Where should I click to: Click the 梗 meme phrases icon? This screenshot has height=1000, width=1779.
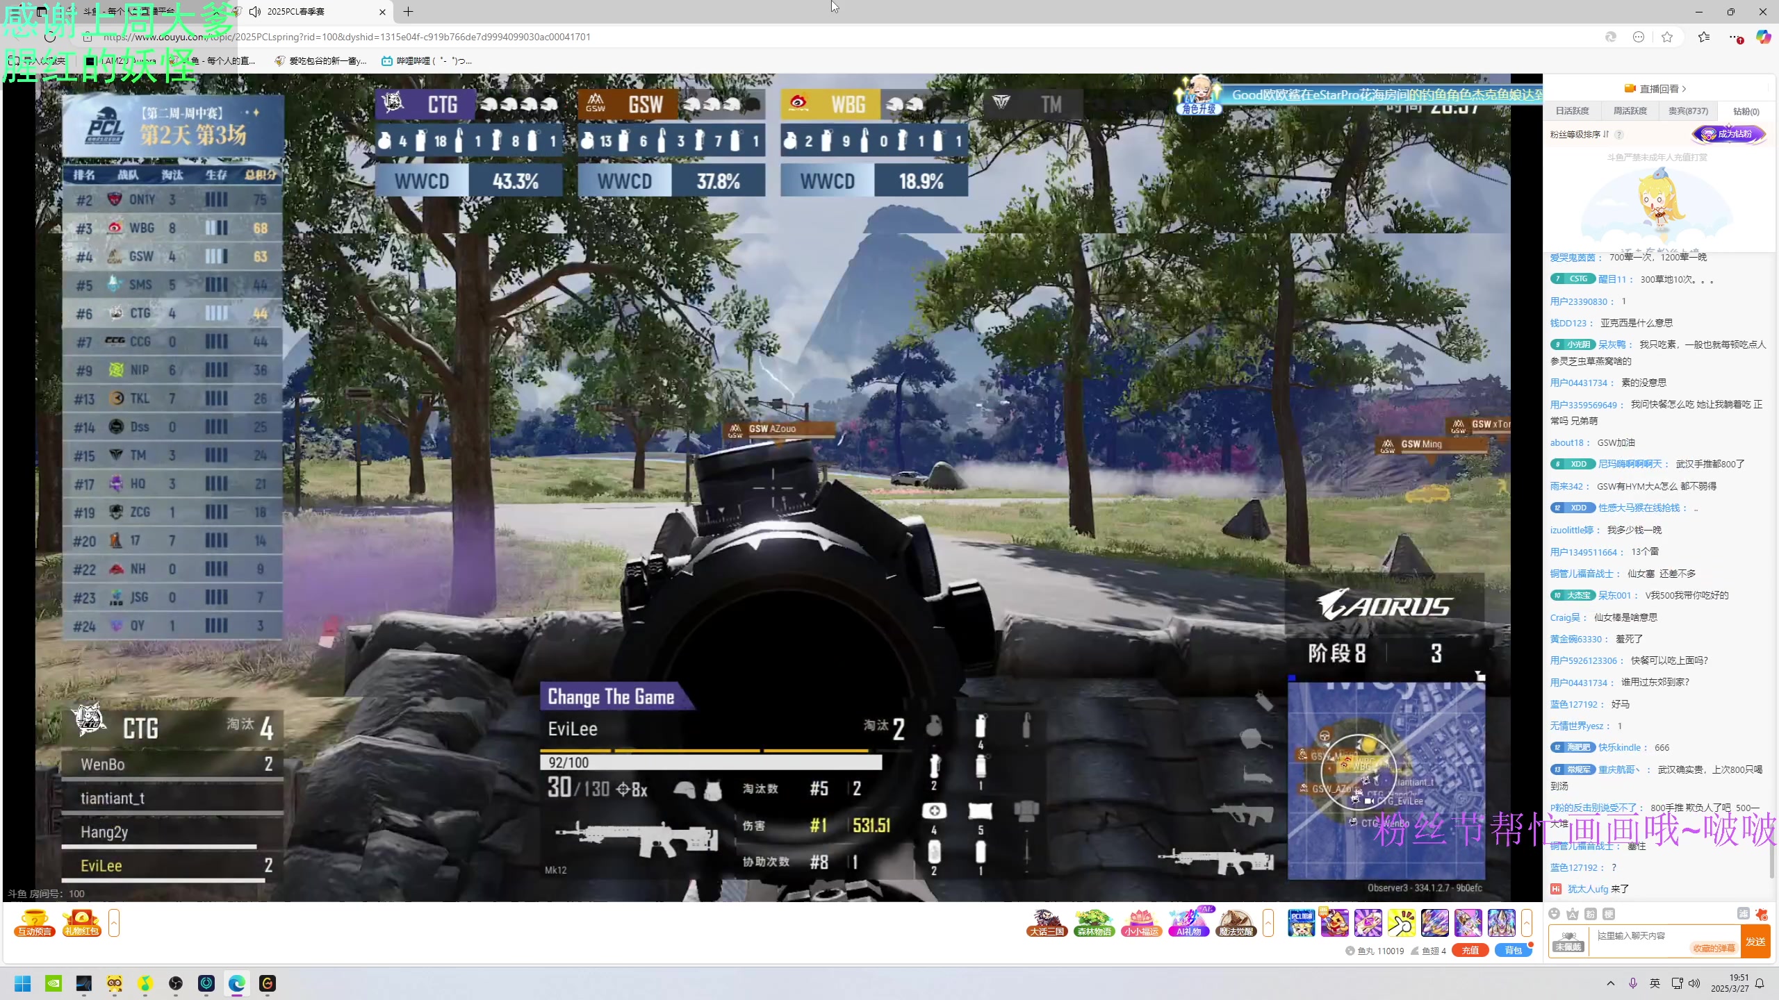[x=1609, y=914]
